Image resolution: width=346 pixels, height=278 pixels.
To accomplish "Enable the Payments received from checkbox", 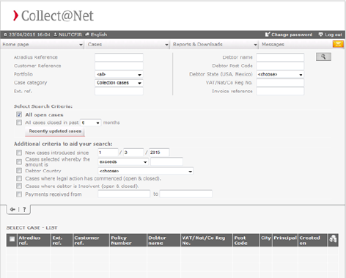I will pos(19,194).
